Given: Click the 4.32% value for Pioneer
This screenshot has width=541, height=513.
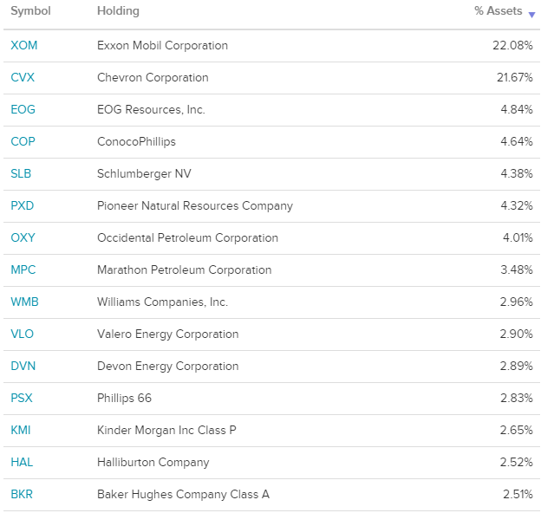Looking at the screenshot, I should pyautogui.click(x=517, y=205).
